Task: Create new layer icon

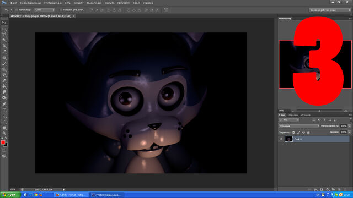Action: pos(339,189)
